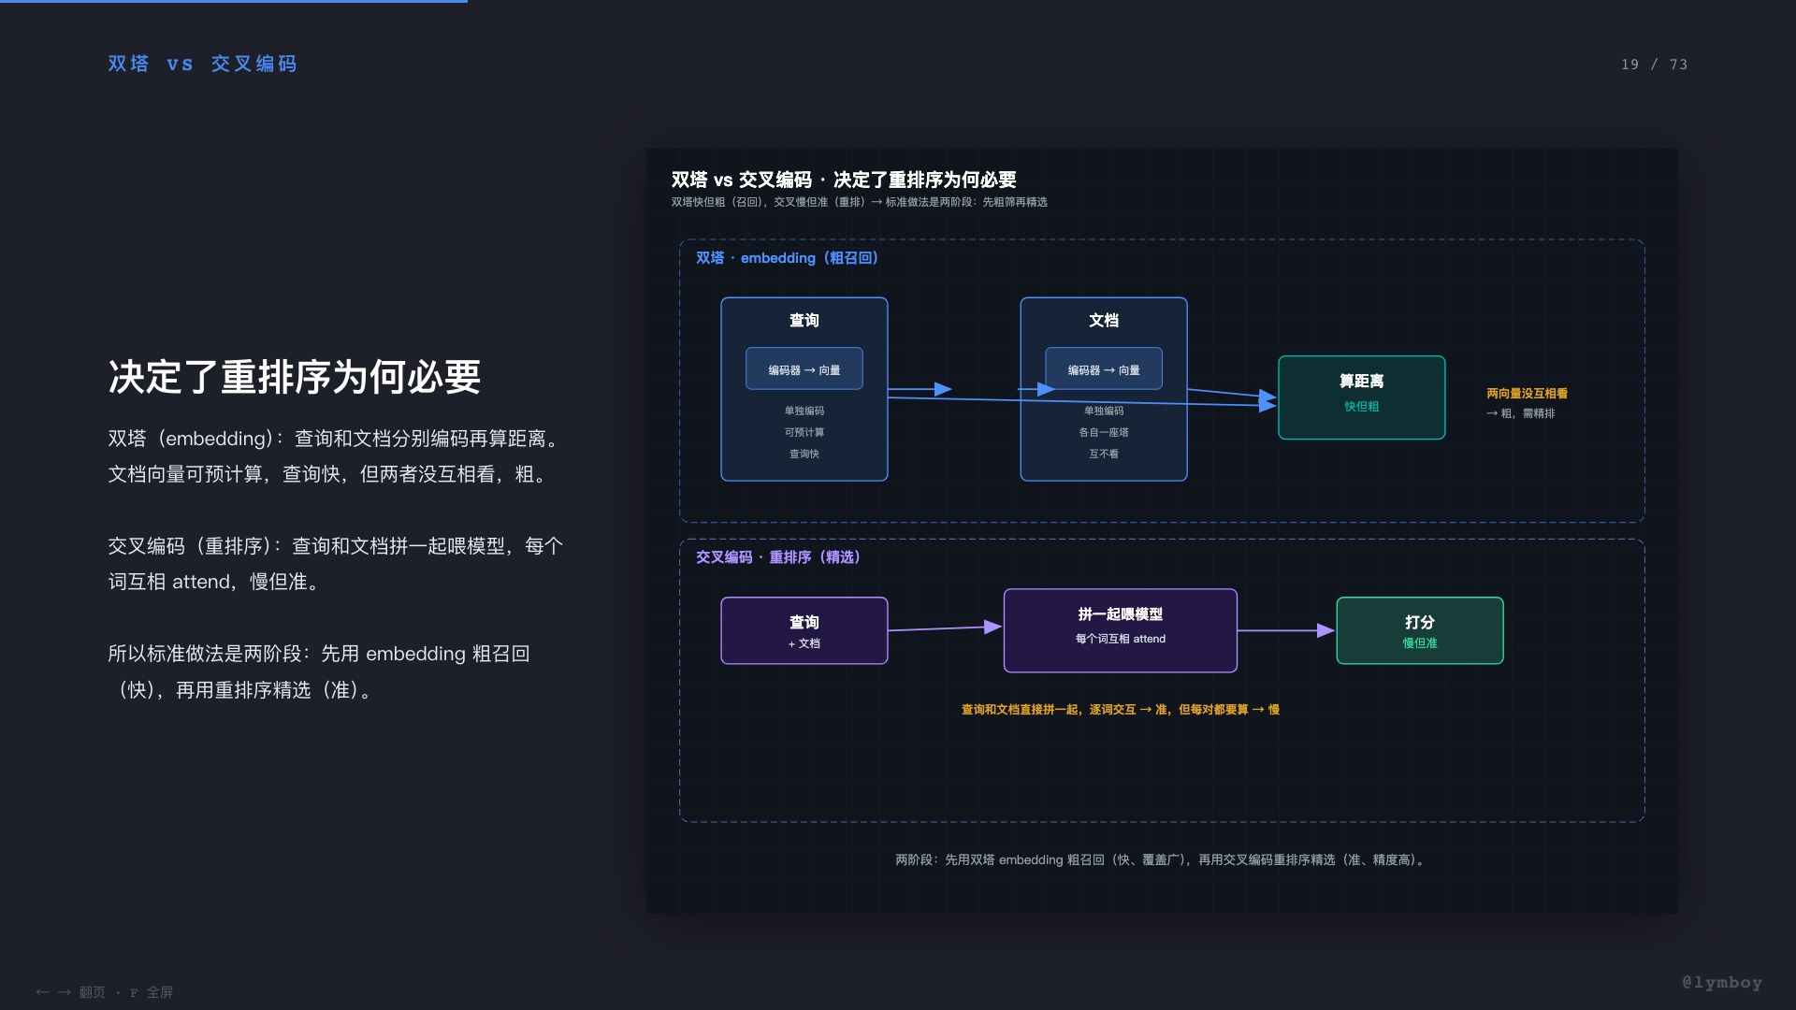The width and height of the screenshot is (1796, 1010).
Task: Click paragraph starting 交叉编码（重排序）
Action: [337, 564]
